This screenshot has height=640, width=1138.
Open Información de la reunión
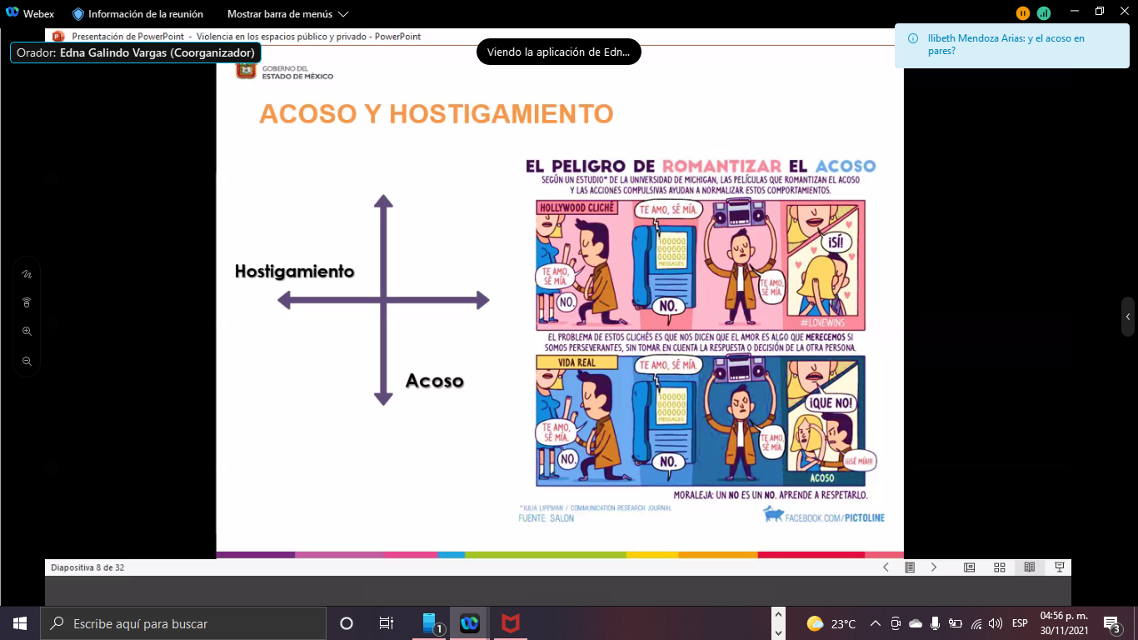(137, 14)
